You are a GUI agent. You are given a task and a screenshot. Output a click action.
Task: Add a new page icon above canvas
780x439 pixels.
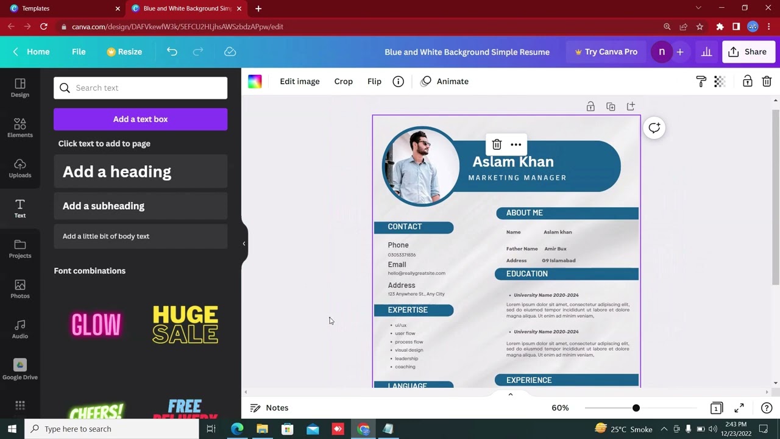coord(631,107)
